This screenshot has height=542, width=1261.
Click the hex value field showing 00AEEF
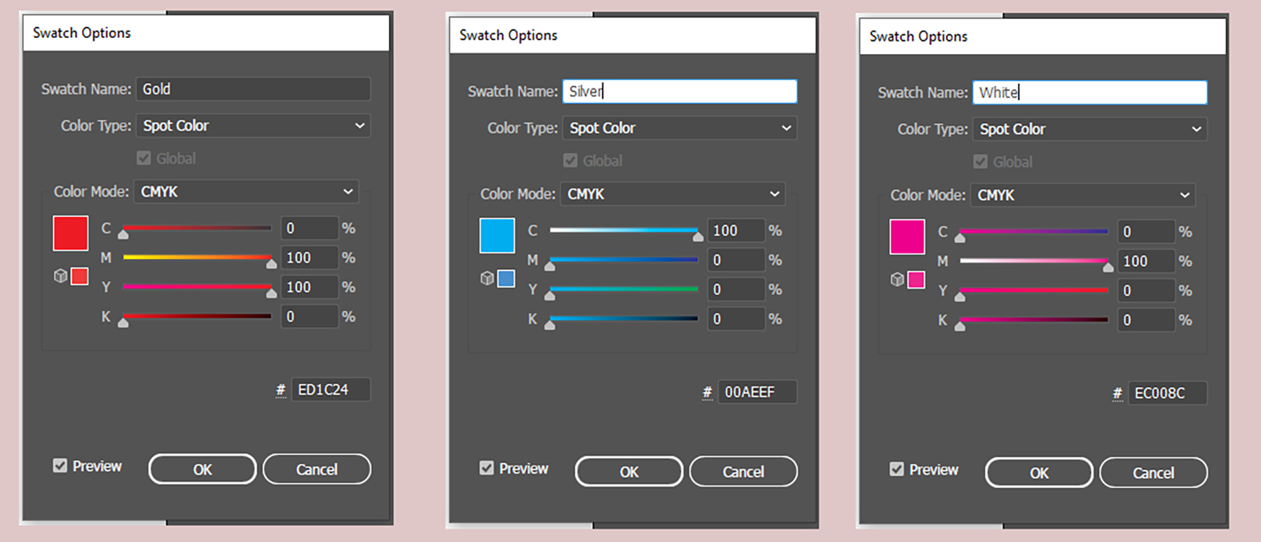point(756,392)
